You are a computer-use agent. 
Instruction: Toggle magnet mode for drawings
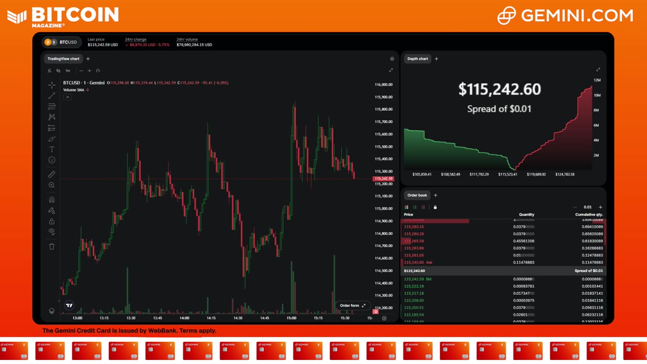point(52,200)
